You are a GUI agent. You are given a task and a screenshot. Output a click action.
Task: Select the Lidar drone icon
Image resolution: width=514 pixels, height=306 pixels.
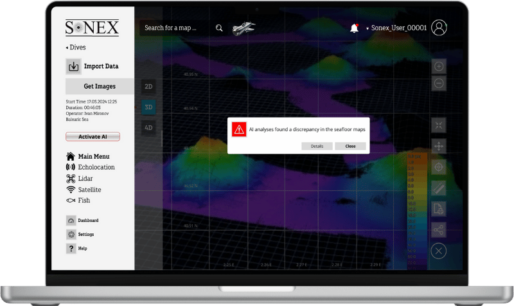pyautogui.click(x=71, y=179)
